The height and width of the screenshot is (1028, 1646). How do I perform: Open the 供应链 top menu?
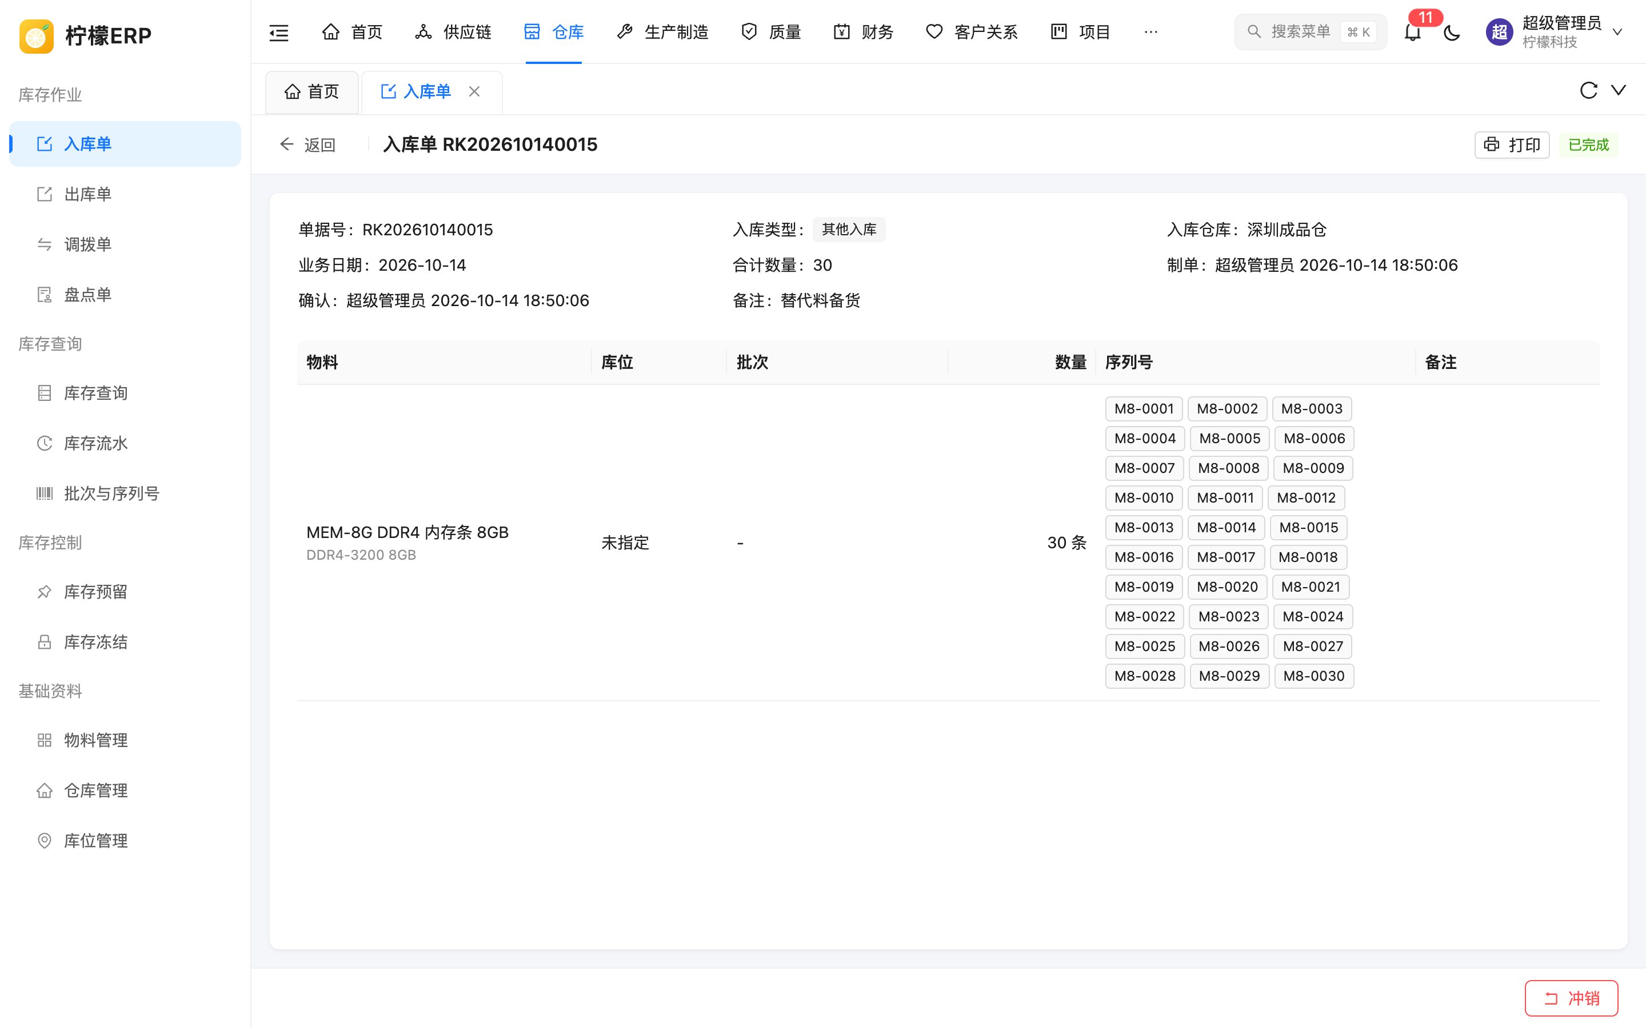coord(453,32)
